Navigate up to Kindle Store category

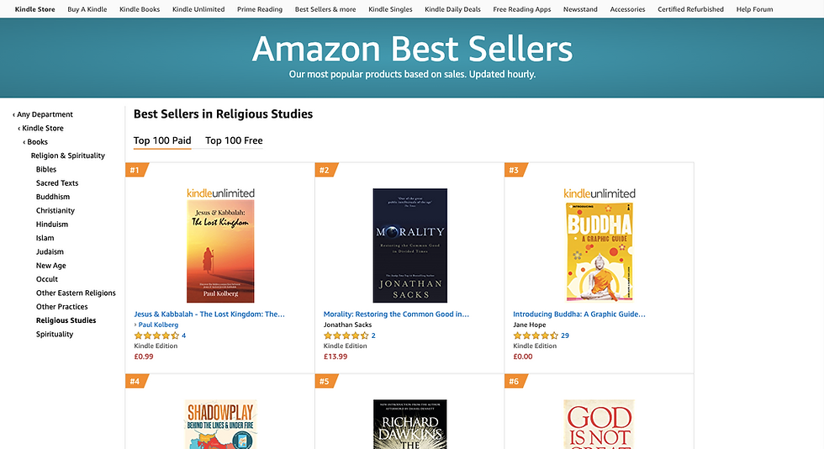[42, 129]
